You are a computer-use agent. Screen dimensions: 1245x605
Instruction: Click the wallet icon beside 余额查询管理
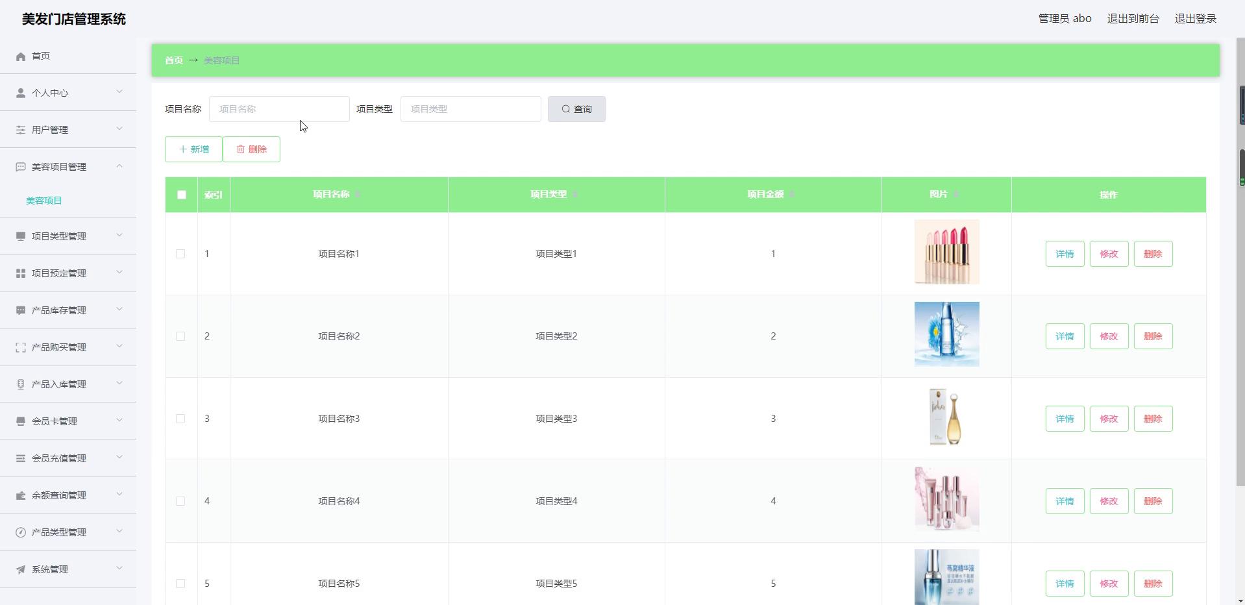tap(21, 496)
